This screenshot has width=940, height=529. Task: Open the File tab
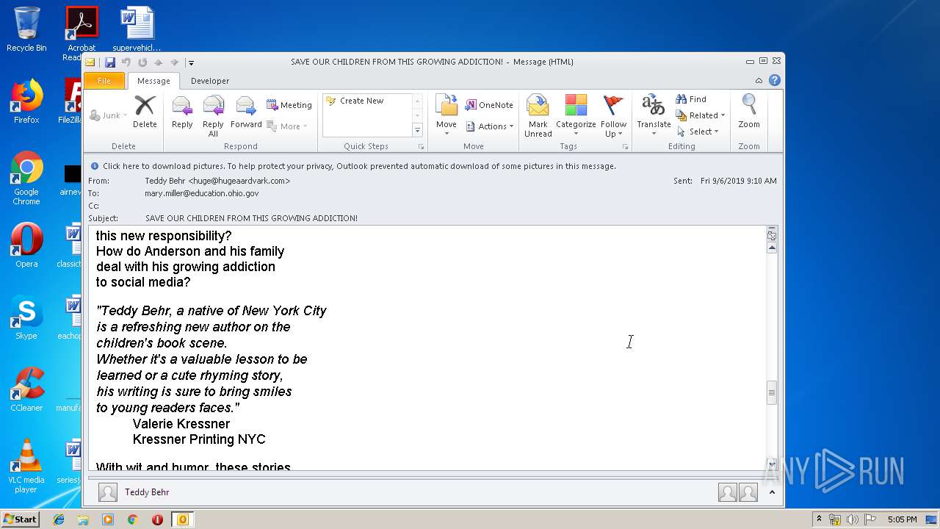[x=104, y=81]
